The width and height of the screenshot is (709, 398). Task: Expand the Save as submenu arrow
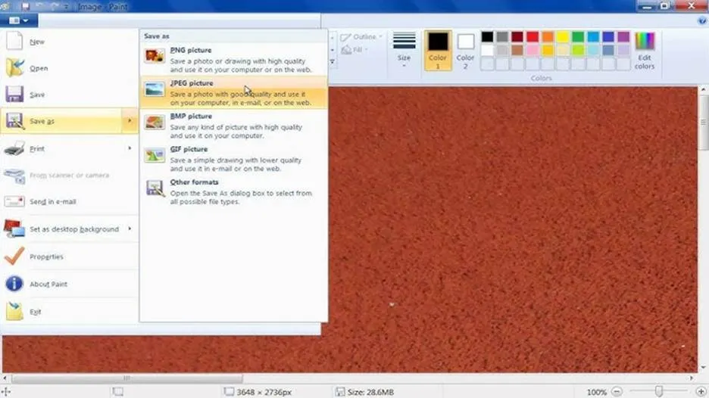pos(130,121)
